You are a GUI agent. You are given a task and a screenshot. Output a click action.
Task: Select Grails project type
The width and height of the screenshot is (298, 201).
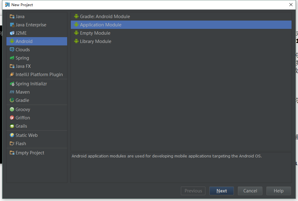[37, 126]
